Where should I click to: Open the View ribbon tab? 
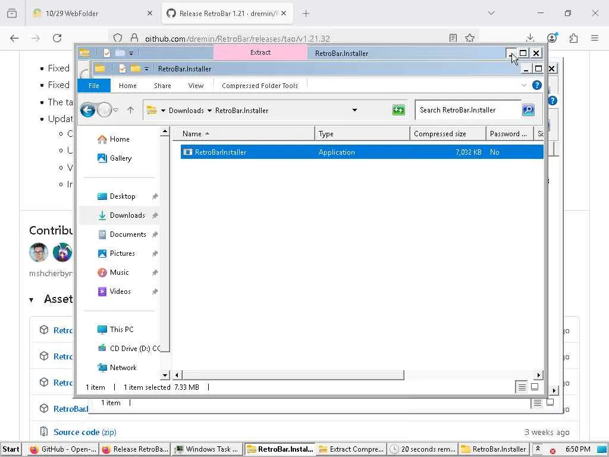point(196,86)
